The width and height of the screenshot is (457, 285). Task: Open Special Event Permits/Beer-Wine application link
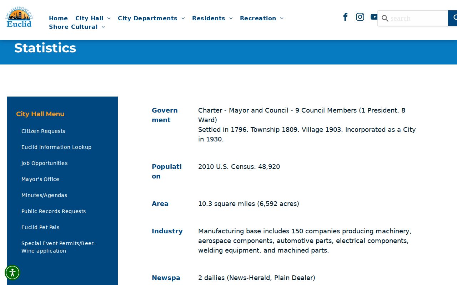59,247
